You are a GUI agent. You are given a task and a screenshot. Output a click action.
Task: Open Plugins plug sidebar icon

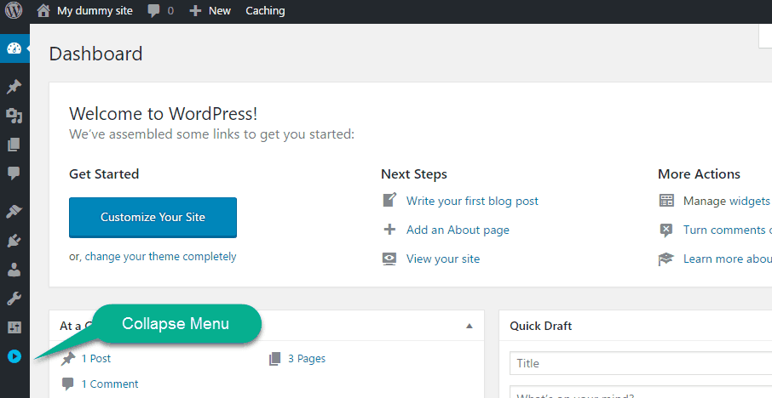(14, 241)
